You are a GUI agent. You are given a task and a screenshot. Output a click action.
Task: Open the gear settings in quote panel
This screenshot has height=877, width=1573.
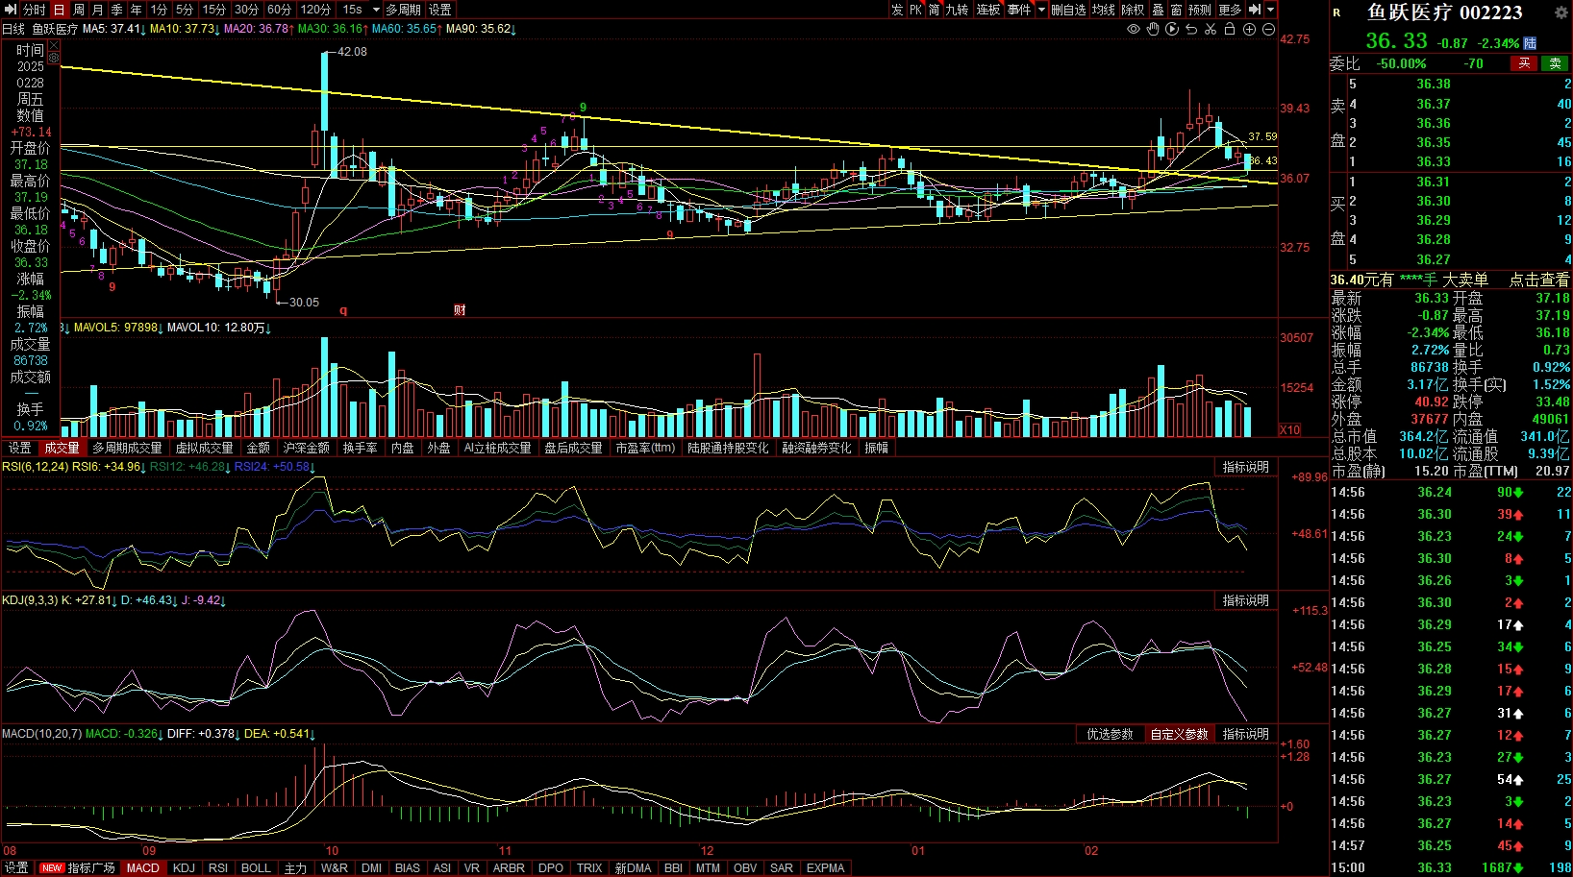coord(1561,12)
